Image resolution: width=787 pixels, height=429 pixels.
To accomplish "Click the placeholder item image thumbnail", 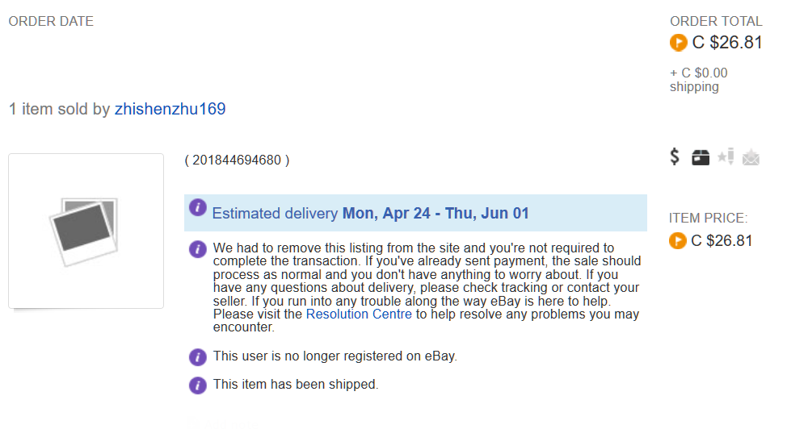I will [x=86, y=231].
